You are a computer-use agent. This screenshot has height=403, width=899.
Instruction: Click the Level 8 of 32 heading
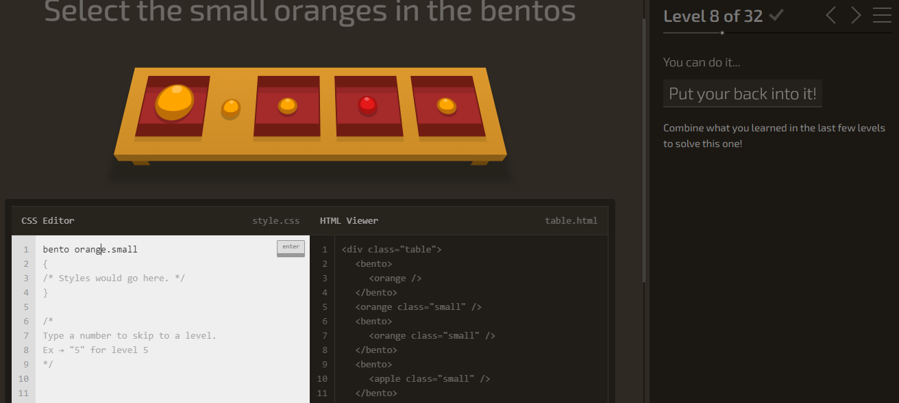coord(713,16)
